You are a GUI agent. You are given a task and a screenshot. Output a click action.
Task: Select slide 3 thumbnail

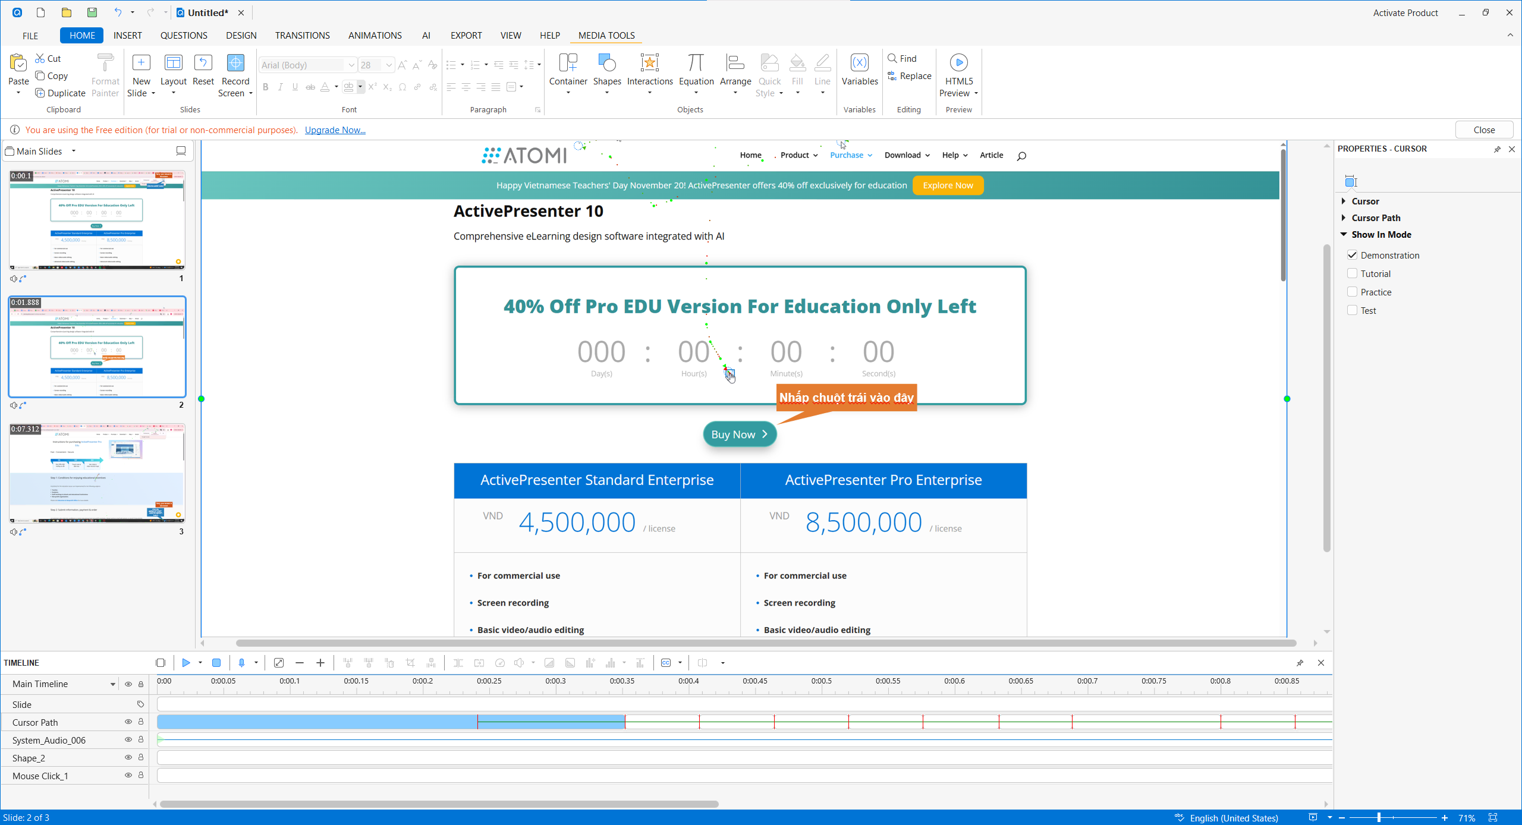[x=97, y=473]
